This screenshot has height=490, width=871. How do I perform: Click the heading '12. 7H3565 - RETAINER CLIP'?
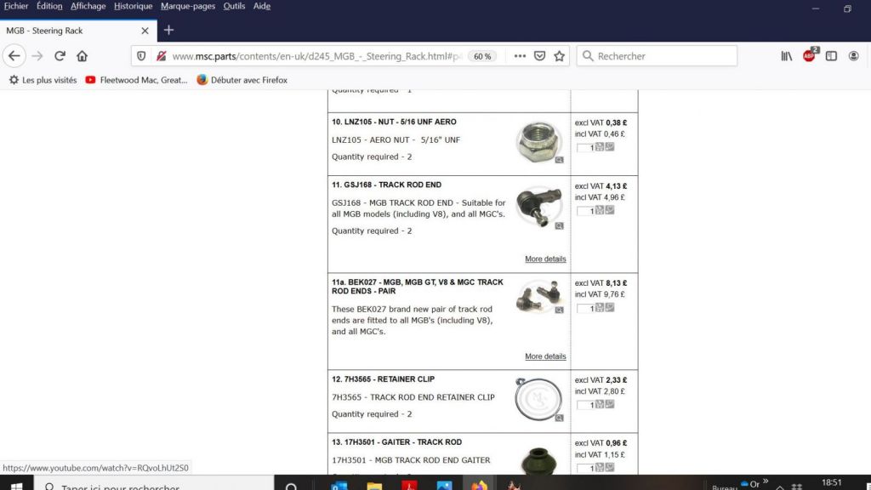coord(384,379)
